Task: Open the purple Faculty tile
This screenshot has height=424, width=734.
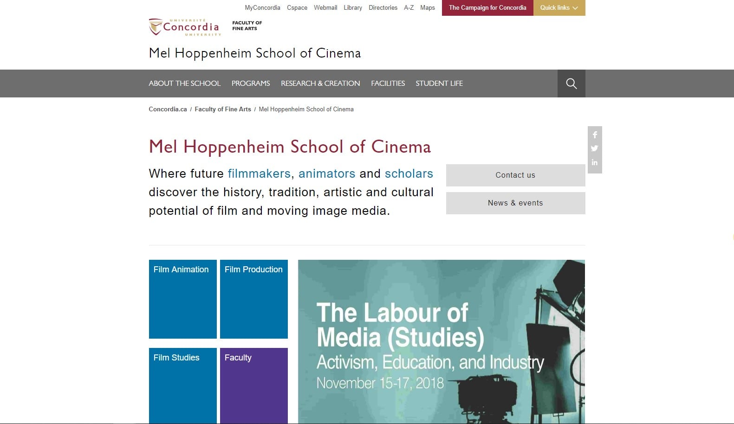Action: pyautogui.click(x=254, y=385)
